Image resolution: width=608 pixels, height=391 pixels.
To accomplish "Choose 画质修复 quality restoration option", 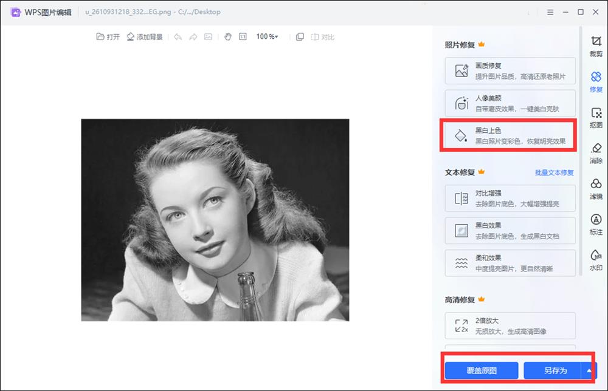I will [510, 70].
